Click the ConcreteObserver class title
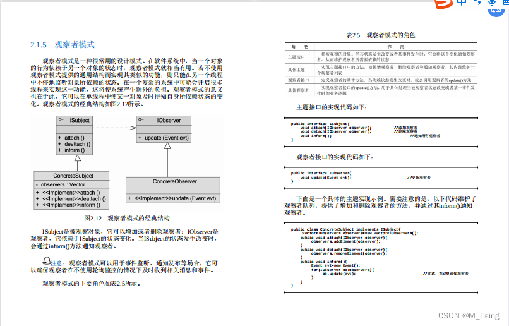The width and height of the screenshot is (509, 326). click(175, 181)
